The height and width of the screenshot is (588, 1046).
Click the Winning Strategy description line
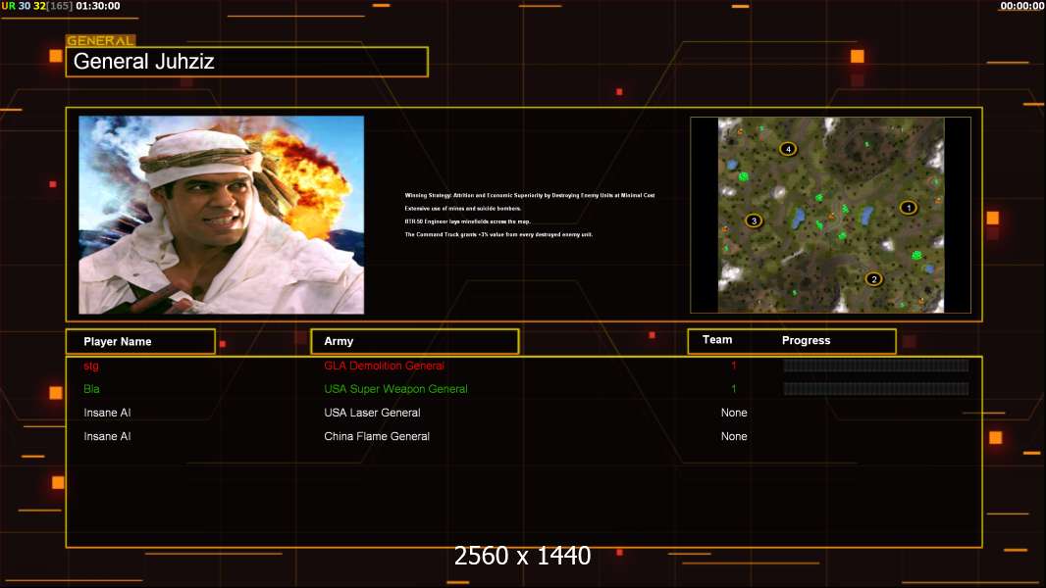529,196
